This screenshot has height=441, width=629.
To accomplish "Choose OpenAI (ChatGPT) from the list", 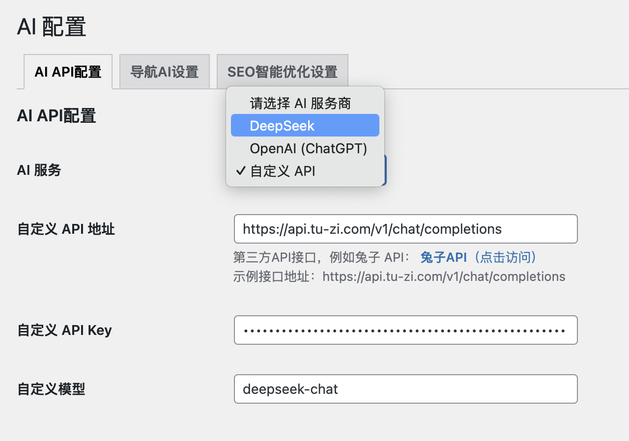I will click(305, 148).
